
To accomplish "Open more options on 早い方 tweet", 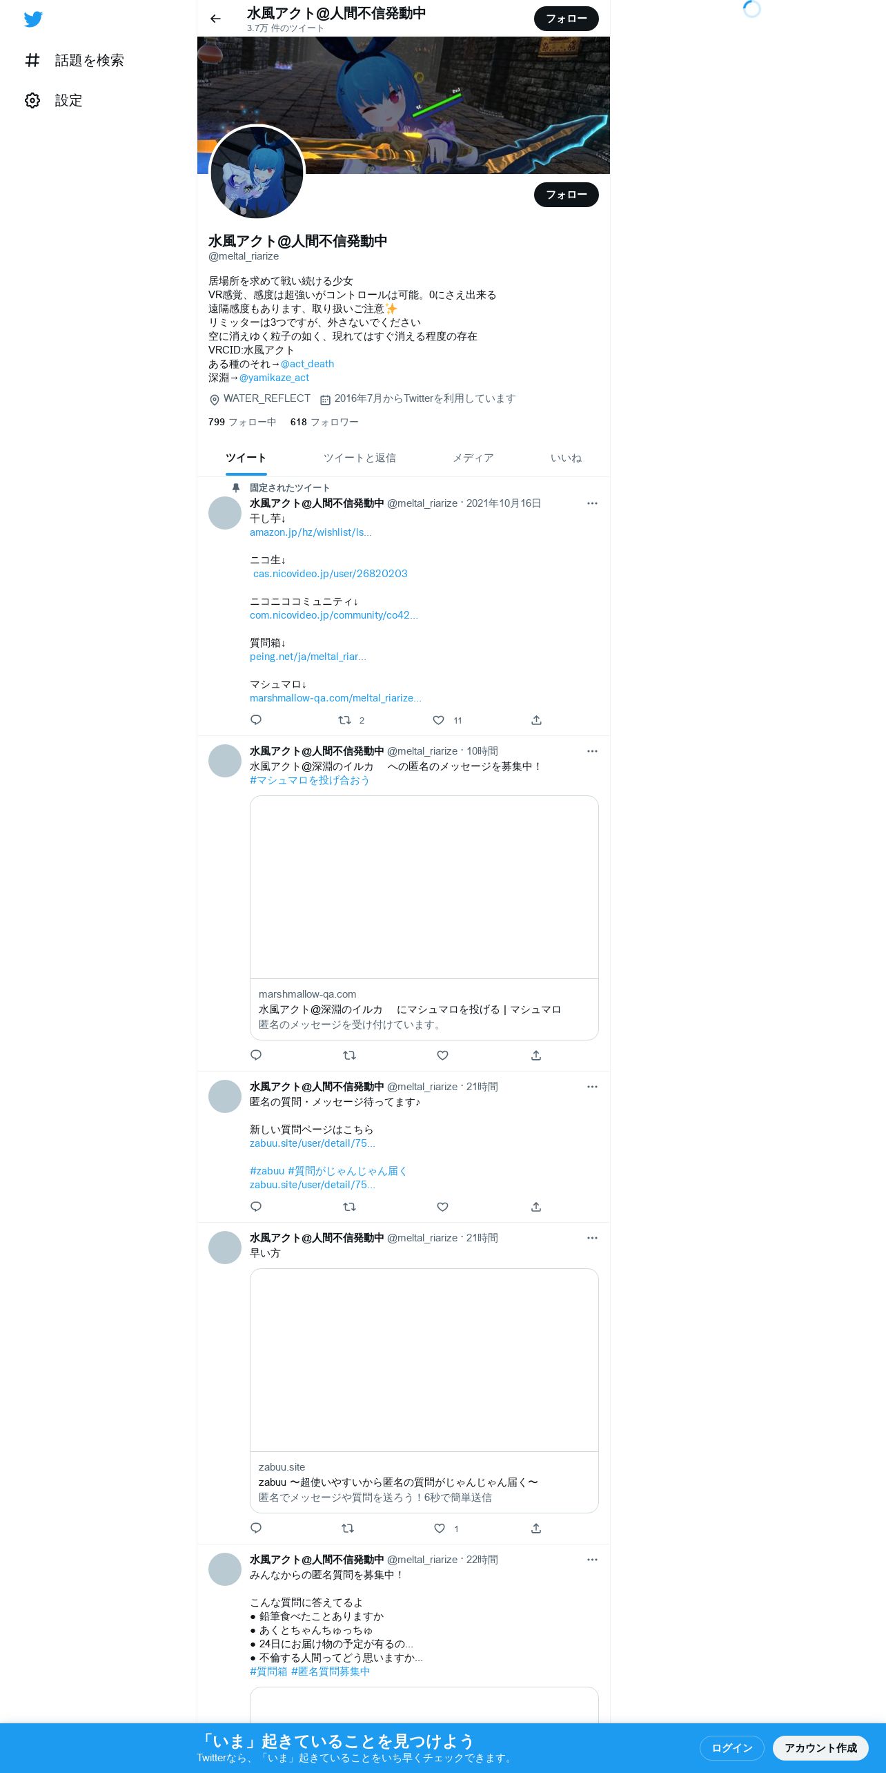I will [x=592, y=1238].
